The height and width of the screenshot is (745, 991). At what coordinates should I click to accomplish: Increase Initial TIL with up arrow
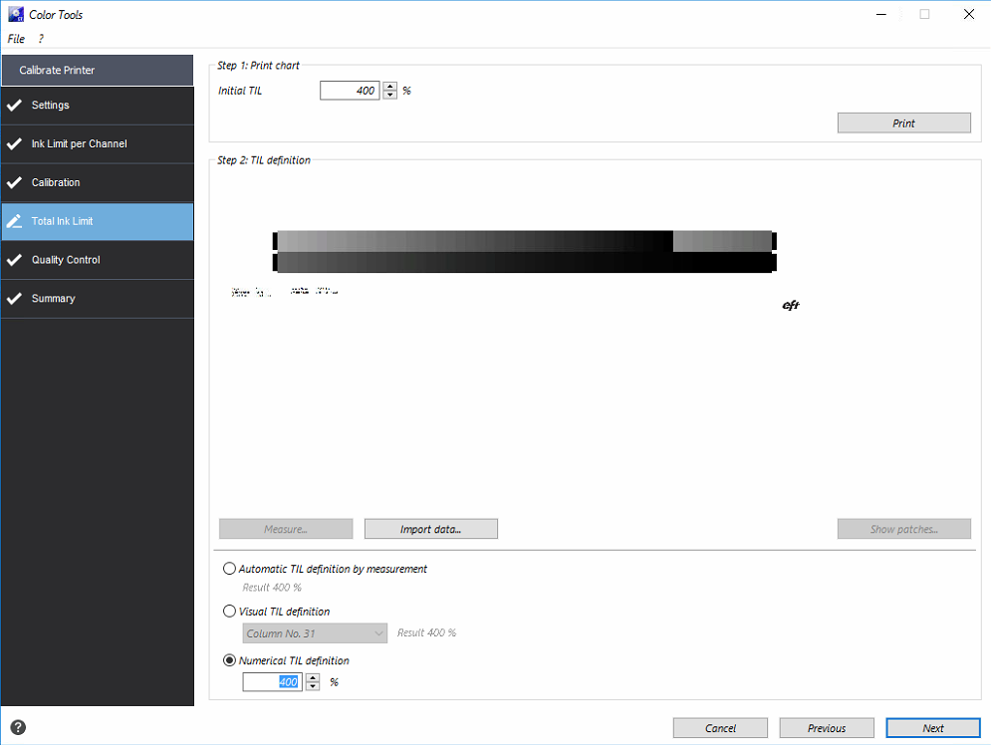pyautogui.click(x=390, y=86)
